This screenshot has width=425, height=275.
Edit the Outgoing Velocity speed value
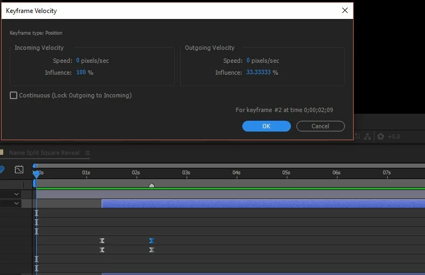click(248, 60)
